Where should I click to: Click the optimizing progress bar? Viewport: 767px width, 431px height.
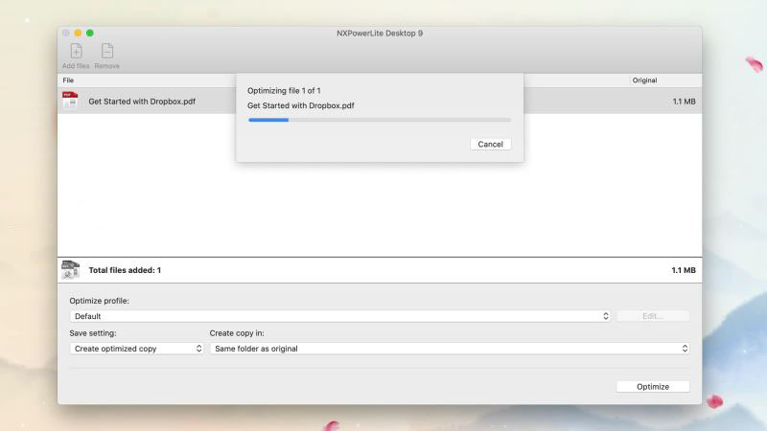(379, 120)
